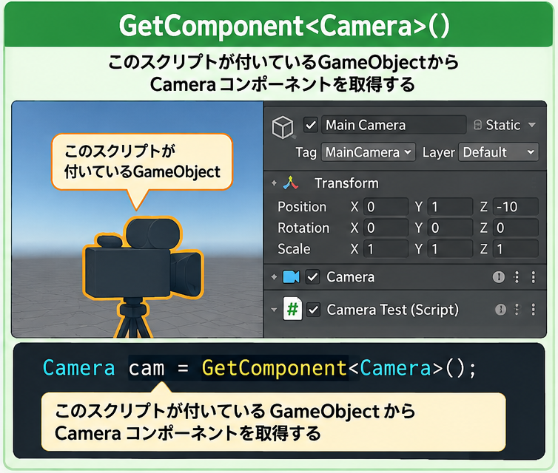558x473 pixels.
Task: Collapse the Camera Test script foldout
Action: click(274, 310)
